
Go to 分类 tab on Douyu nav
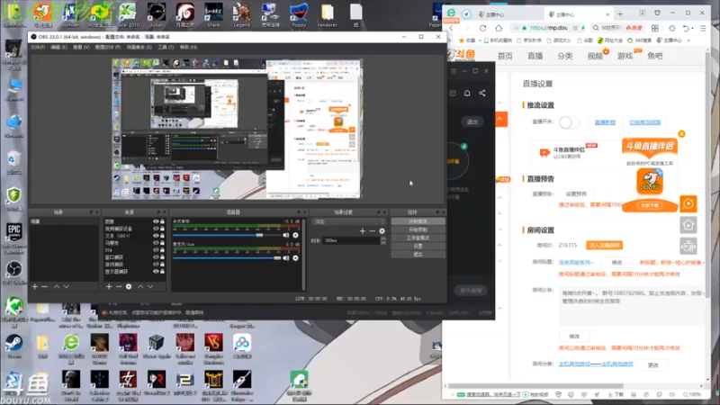coord(565,56)
